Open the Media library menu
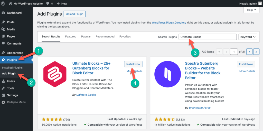The height and width of the screenshot is (131, 263). (x=11, y=29)
